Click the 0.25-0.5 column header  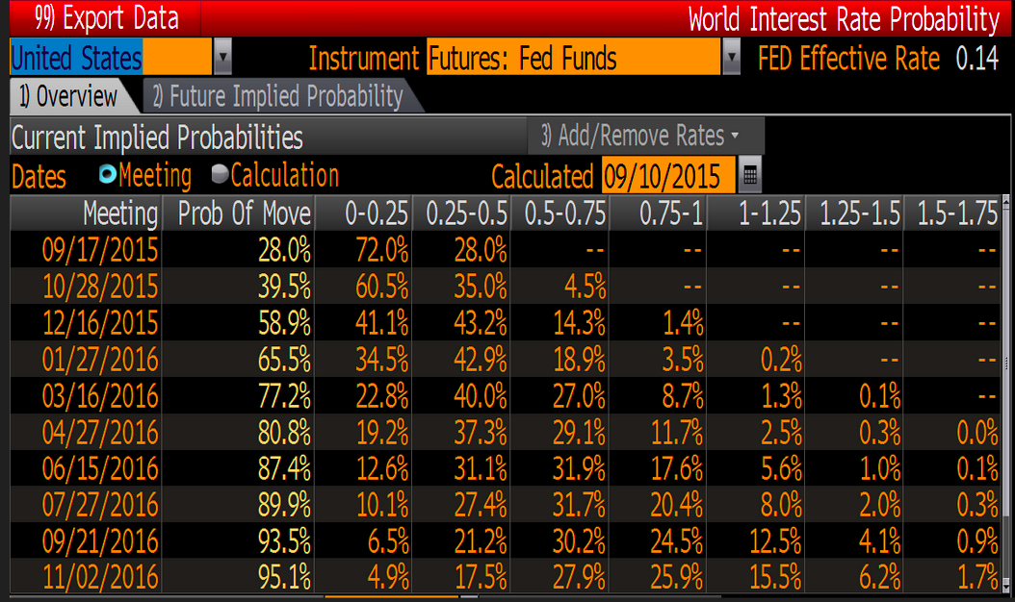coord(461,213)
